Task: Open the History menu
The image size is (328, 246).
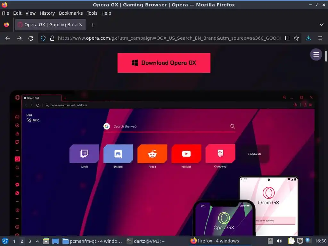Action: pyautogui.click(x=47, y=13)
